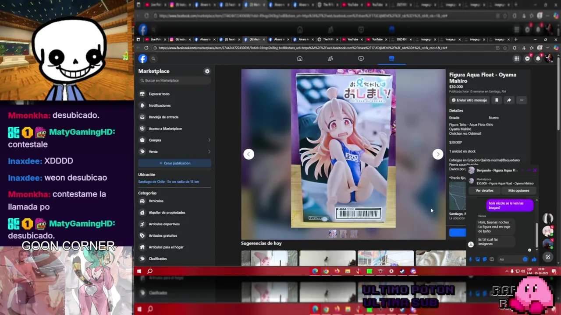
Task: Attach a photo in chat
Action: tap(478, 259)
